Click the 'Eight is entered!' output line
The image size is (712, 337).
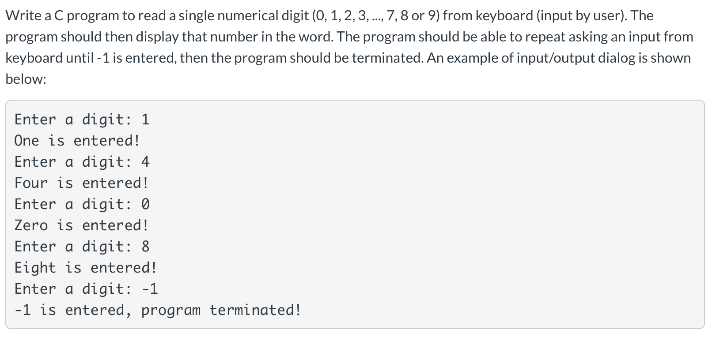point(86,268)
